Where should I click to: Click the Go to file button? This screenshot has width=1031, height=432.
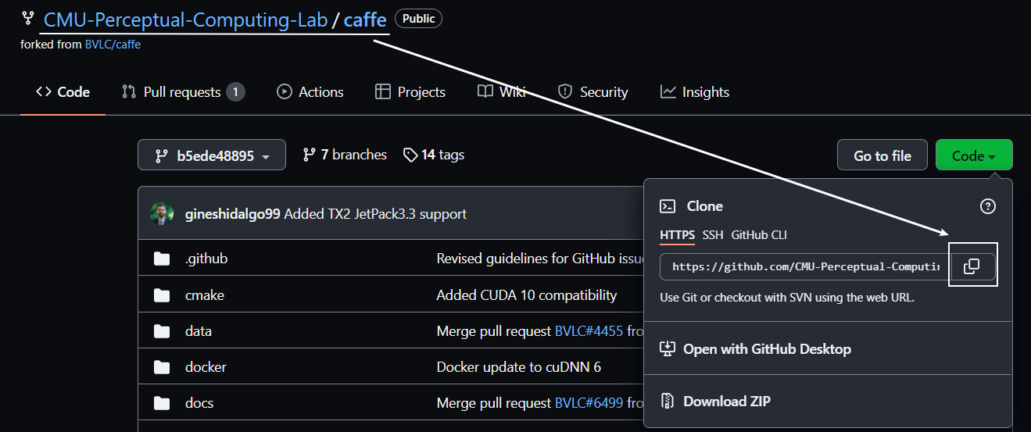882,155
